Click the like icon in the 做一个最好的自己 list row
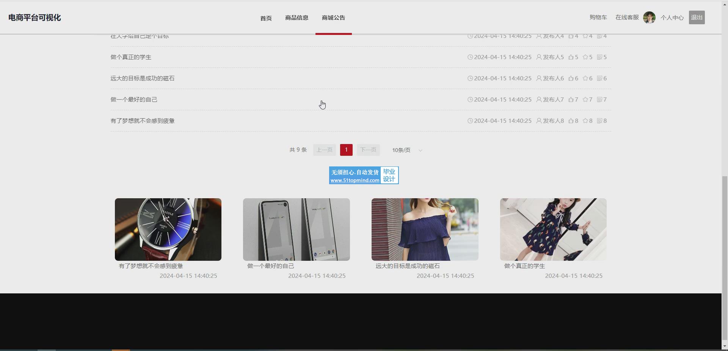Viewport: 728px width, 351px height. click(571, 99)
